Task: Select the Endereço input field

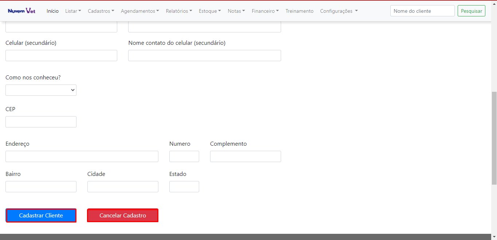Action: coord(82,157)
